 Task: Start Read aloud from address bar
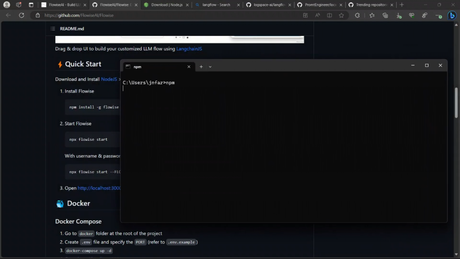318,15
